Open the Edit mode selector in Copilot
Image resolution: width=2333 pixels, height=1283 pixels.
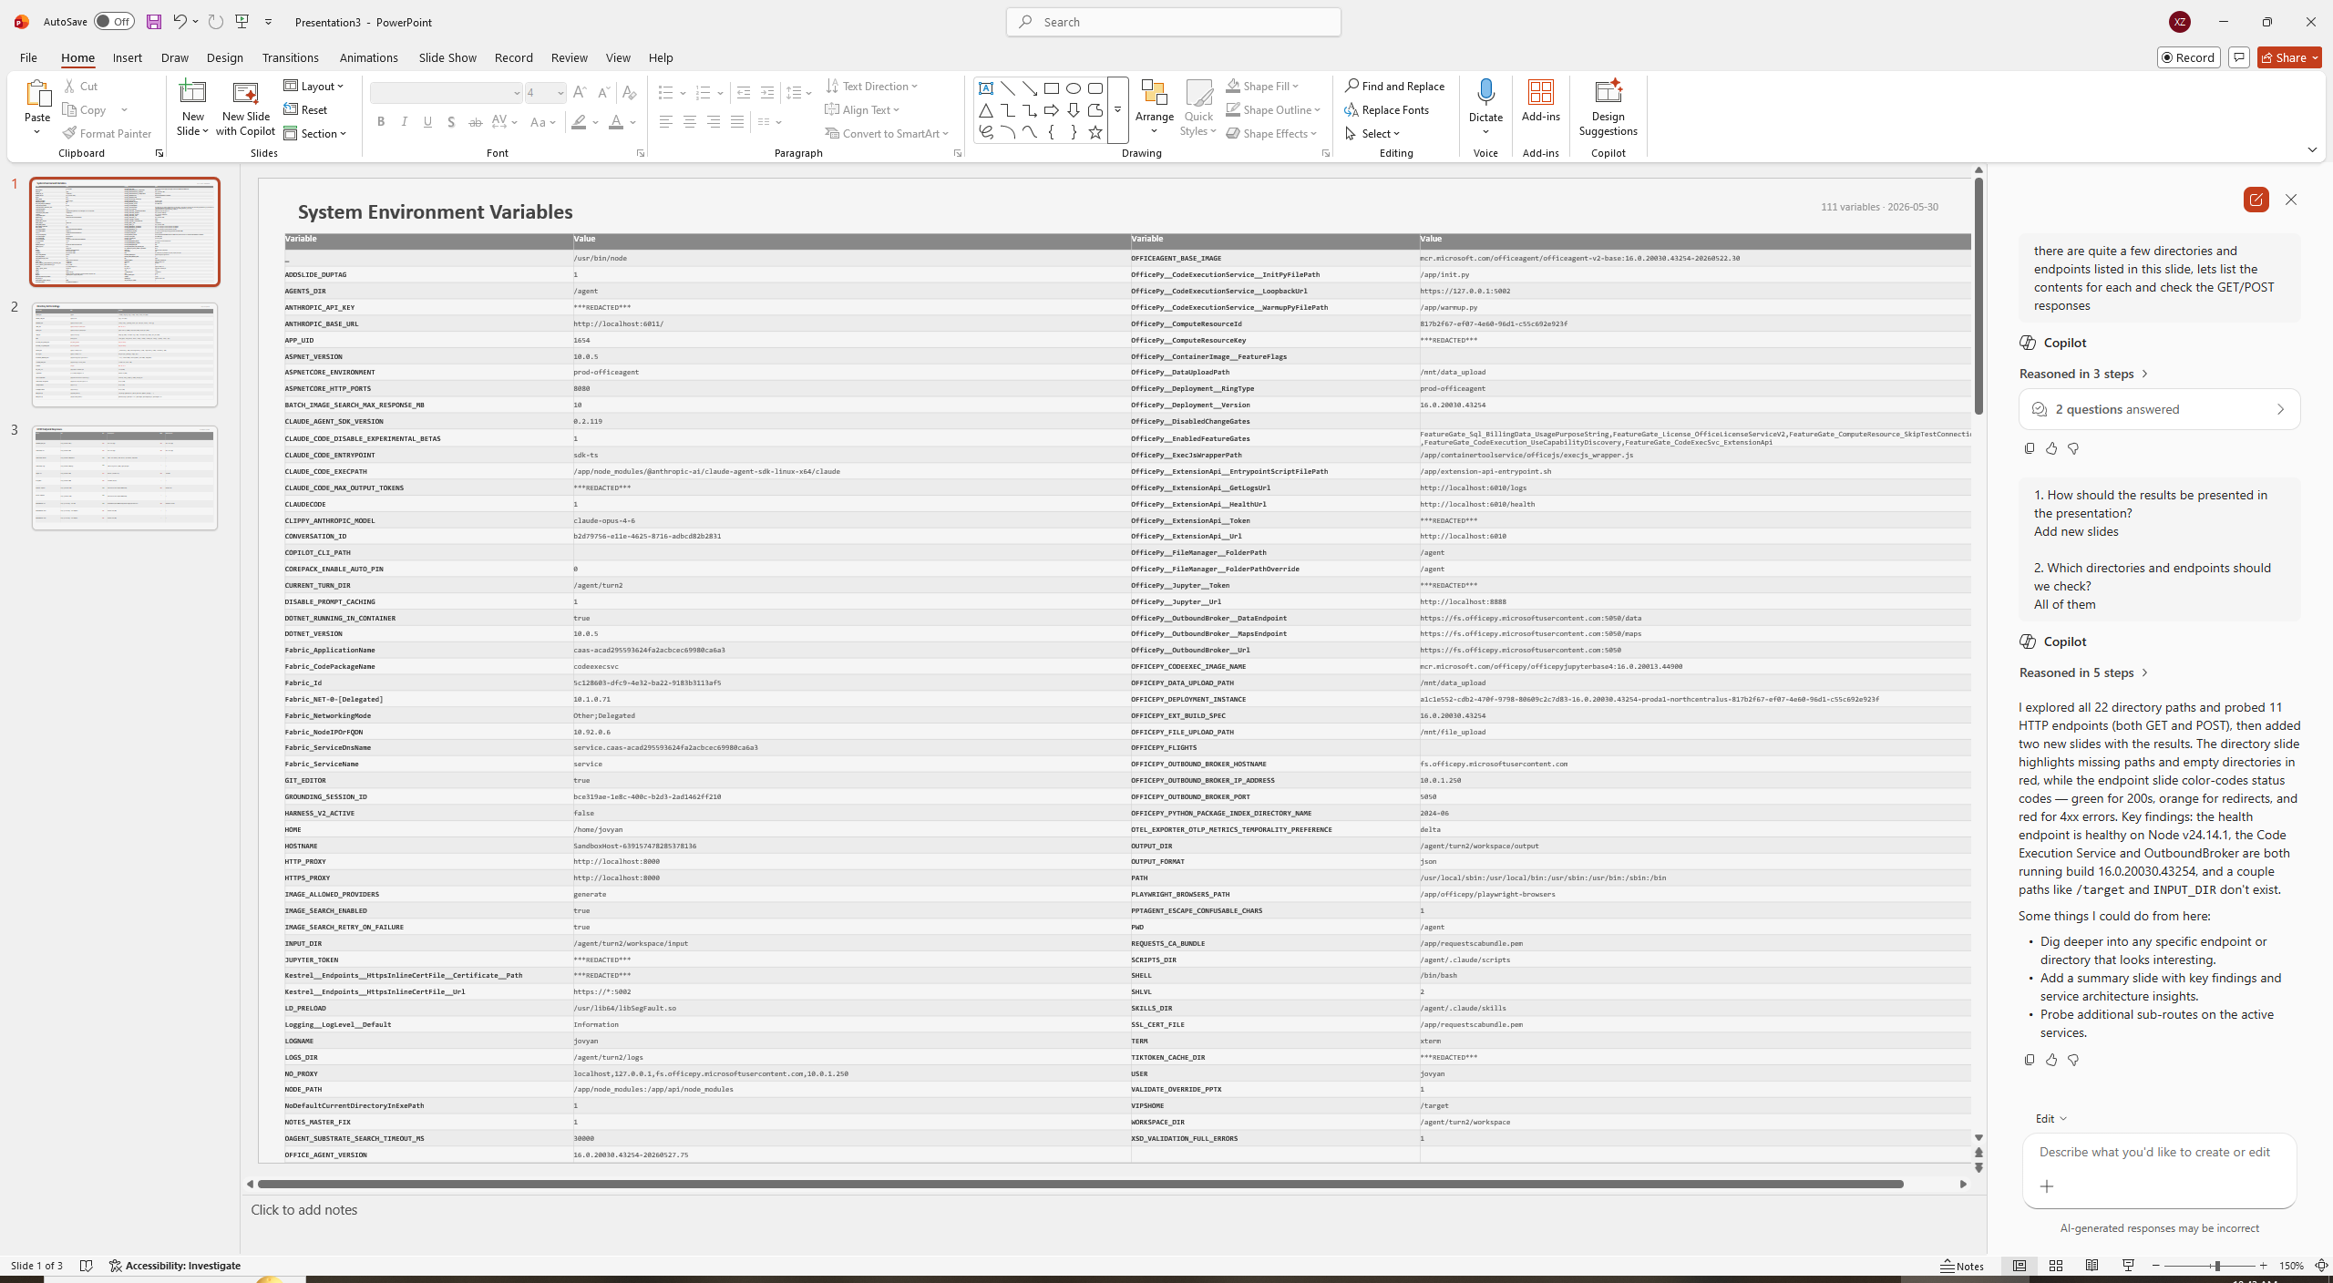click(x=2051, y=1118)
